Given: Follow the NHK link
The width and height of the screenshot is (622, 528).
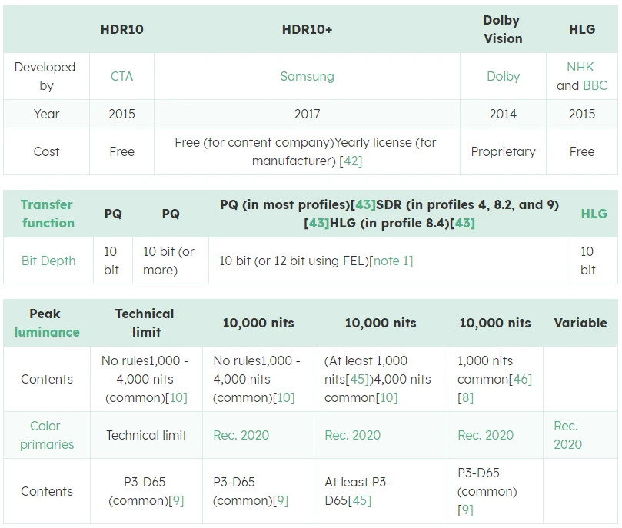Looking at the screenshot, I should (580, 67).
